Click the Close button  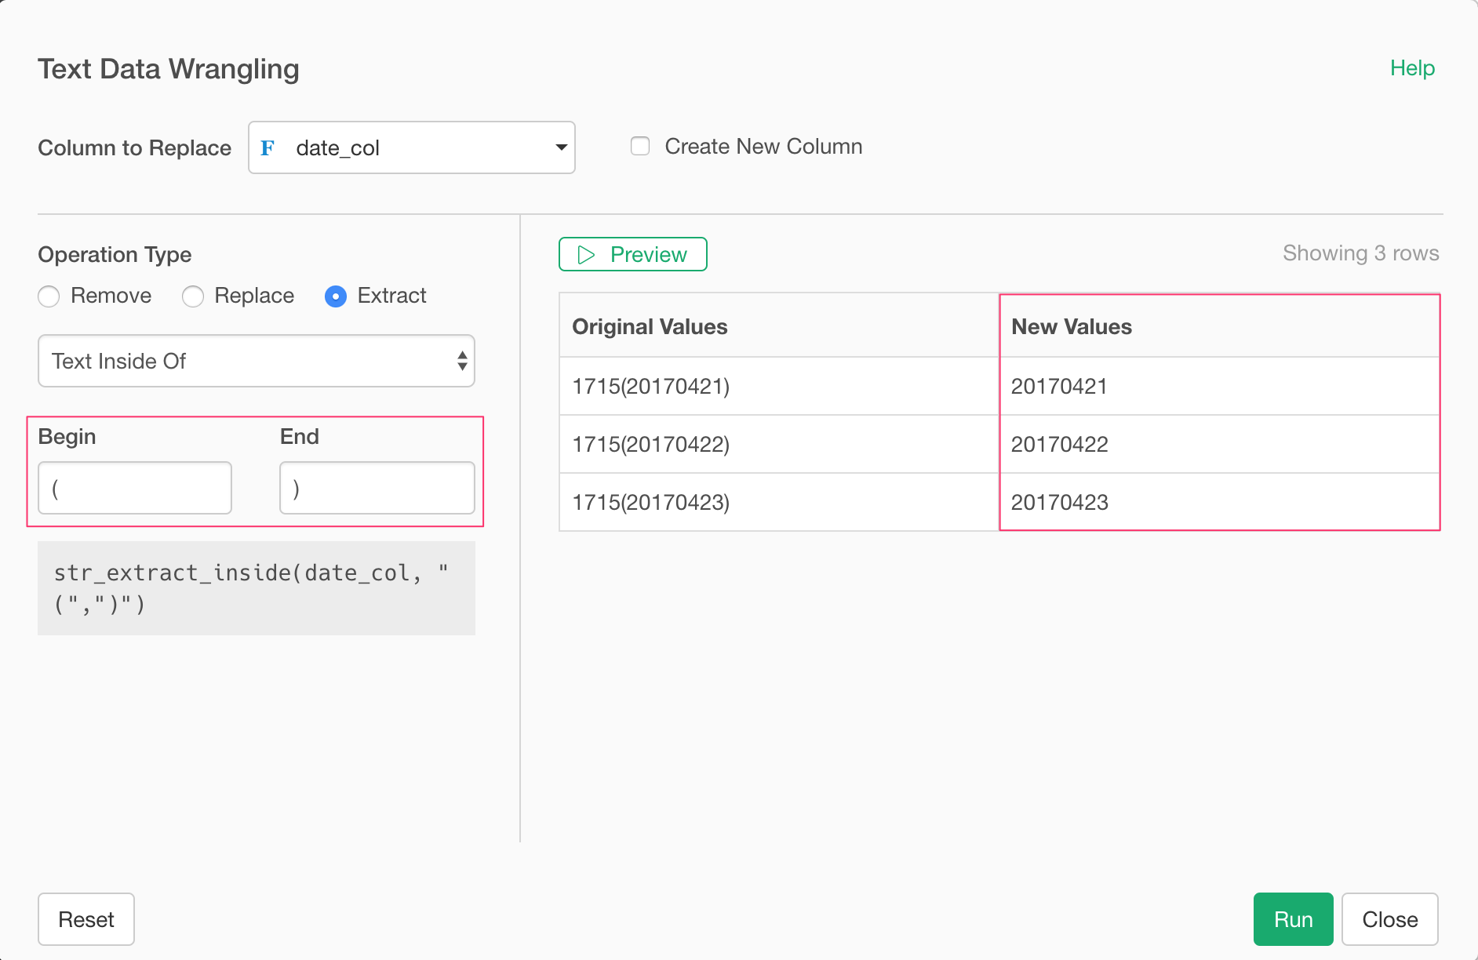coord(1389,919)
